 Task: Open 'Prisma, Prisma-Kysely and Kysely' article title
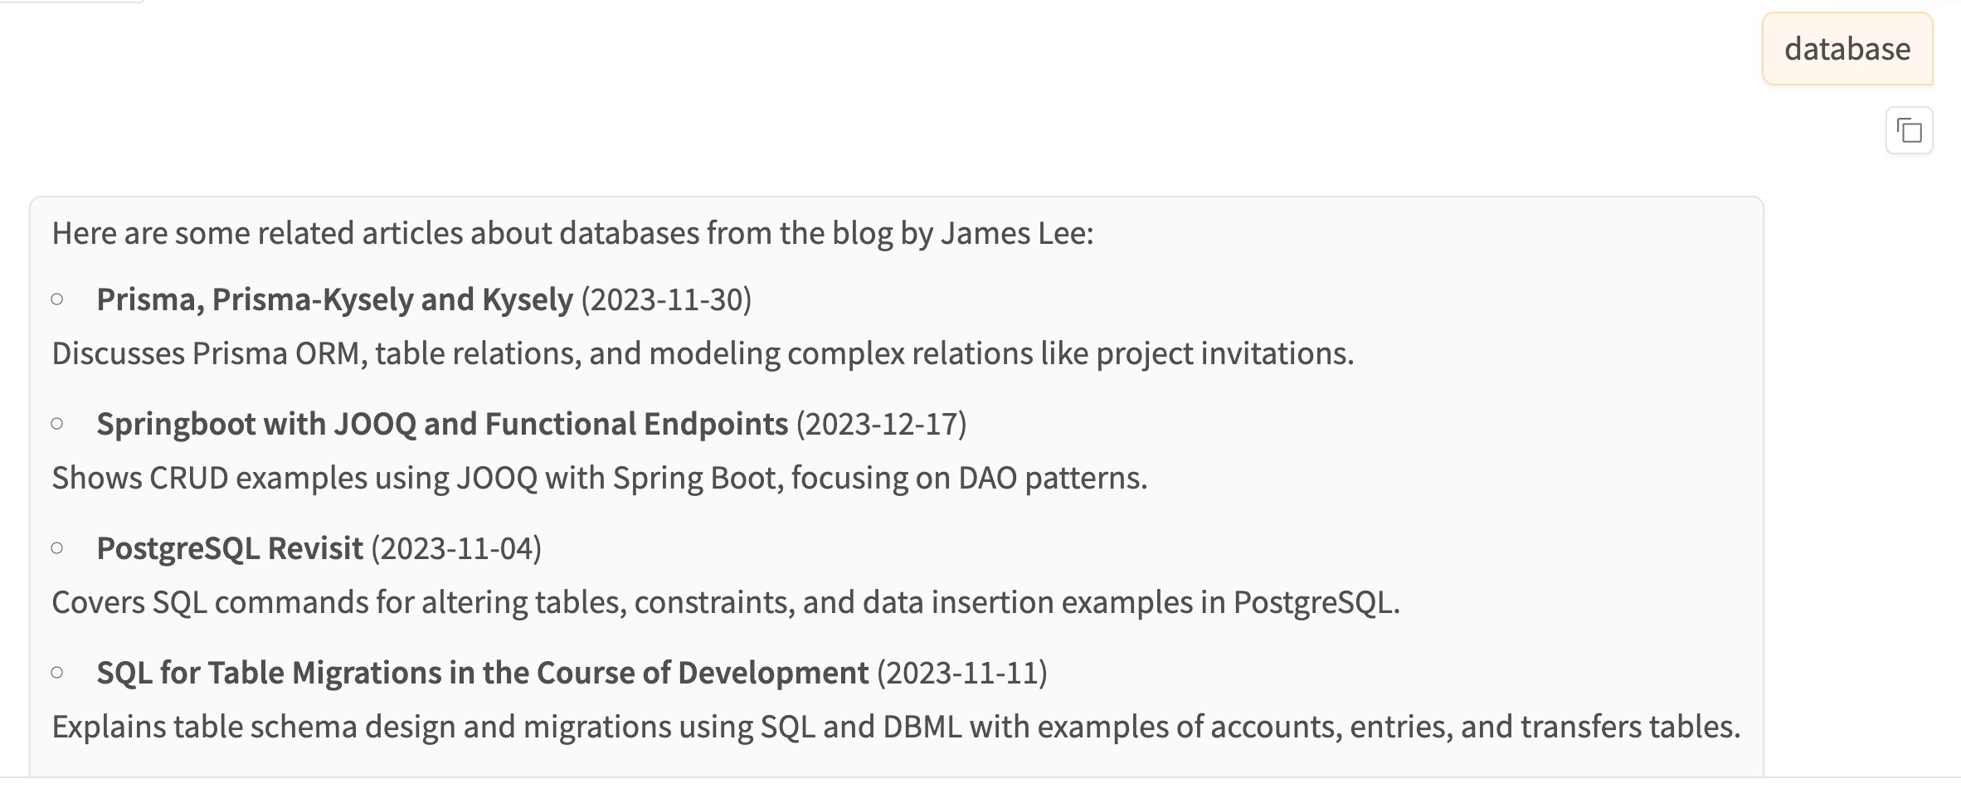pyautogui.click(x=334, y=299)
